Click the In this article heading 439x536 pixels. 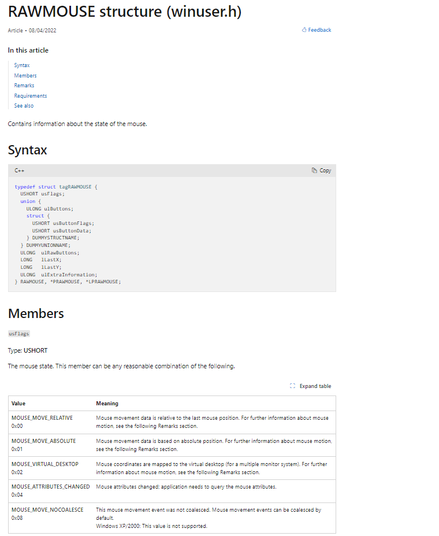point(28,50)
